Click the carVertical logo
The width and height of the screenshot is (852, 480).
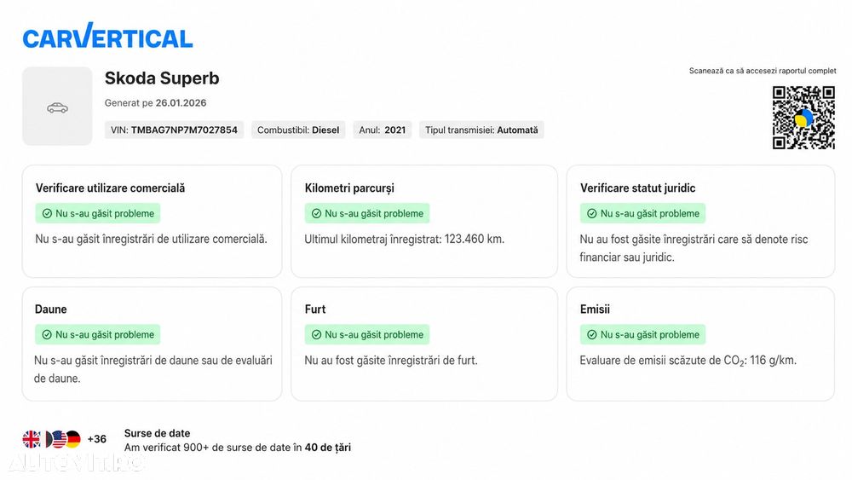click(x=107, y=35)
